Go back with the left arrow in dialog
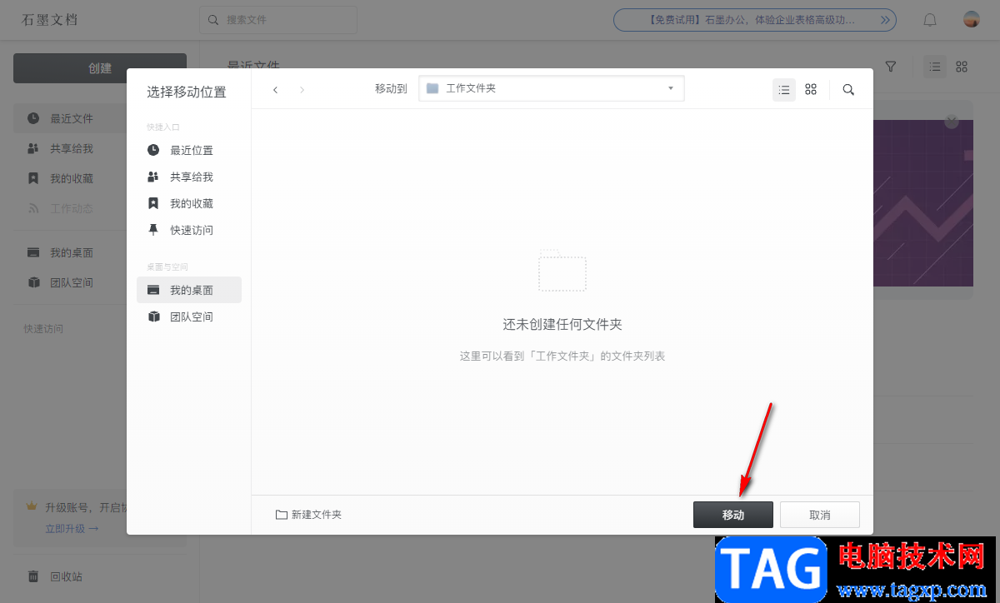 [275, 89]
